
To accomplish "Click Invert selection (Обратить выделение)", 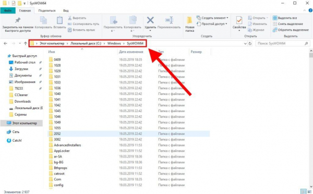I will tap(291, 30).
